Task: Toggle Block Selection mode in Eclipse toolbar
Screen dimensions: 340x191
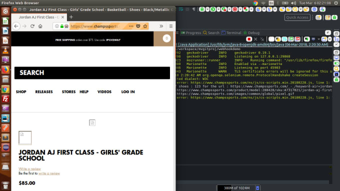Action: (187, 9)
